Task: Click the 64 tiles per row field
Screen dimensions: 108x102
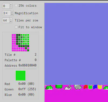Action: coord(6,20)
